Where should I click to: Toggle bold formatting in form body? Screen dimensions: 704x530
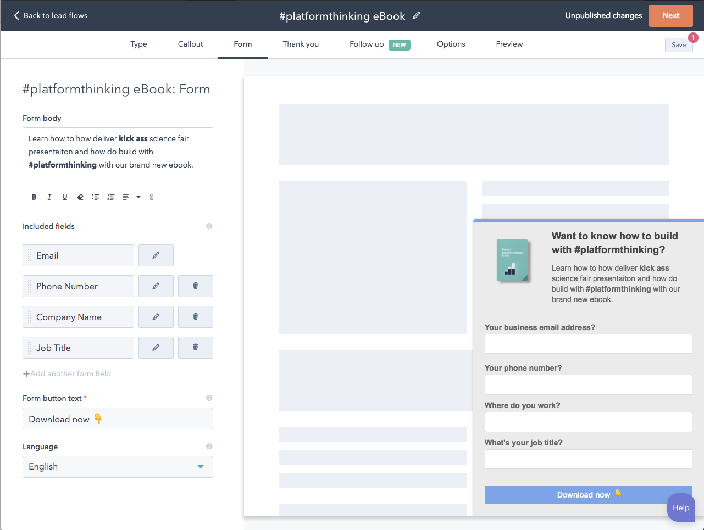pos(34,197)
